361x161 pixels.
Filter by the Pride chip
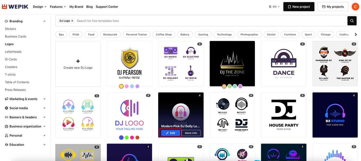[x=76, y=34]
